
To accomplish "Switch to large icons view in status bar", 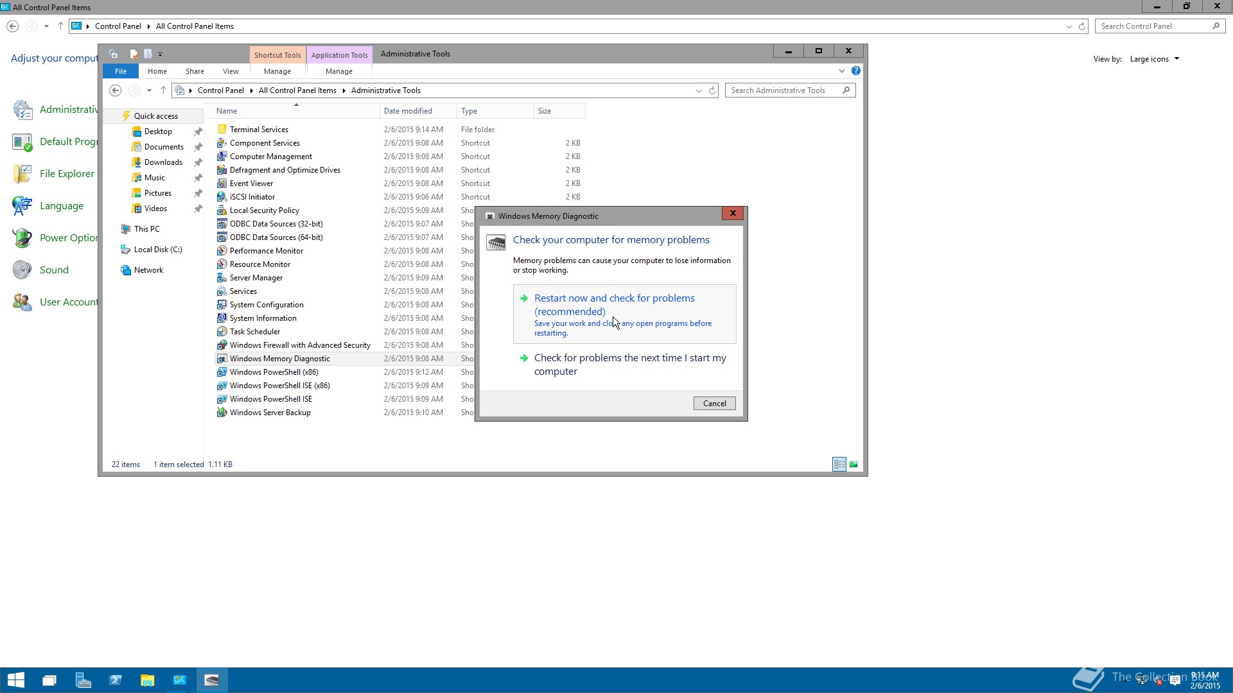I will click(x=853, y=464).
